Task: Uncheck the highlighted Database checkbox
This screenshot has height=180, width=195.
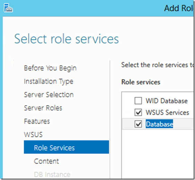Action: [138, 124]
